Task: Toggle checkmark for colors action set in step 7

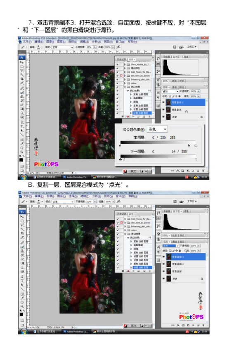Action: point(117,83)
